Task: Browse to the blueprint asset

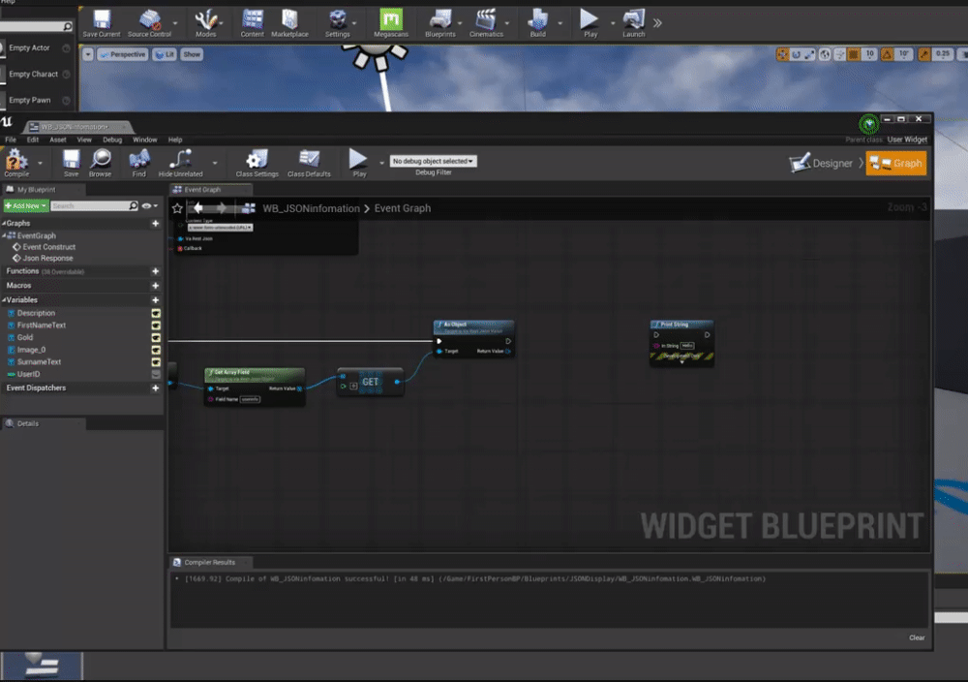Action: [x=100, y=163]
